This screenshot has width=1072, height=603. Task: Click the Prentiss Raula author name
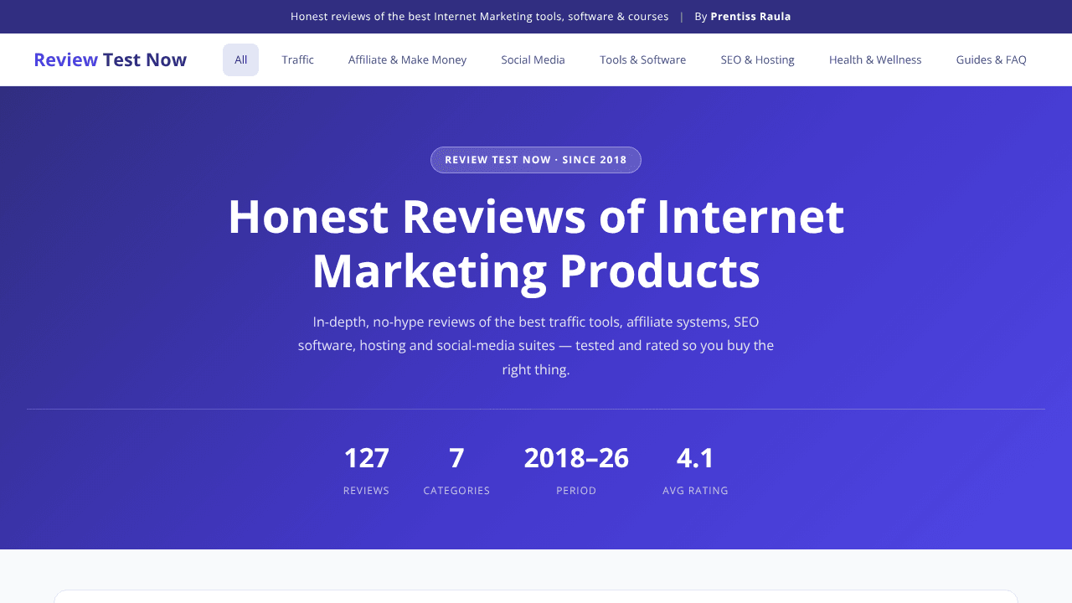pos(750,17)
